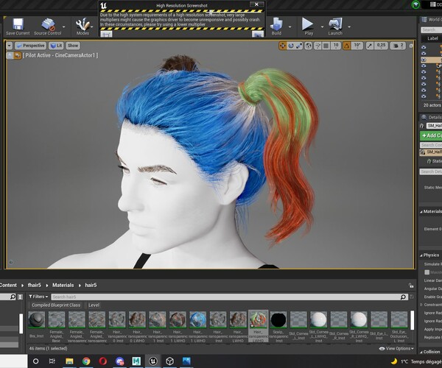Image resolution: width=442 pixels, height=368 pixels.
Task: Click the Label column header in outliner
Action: pos(432,38)
